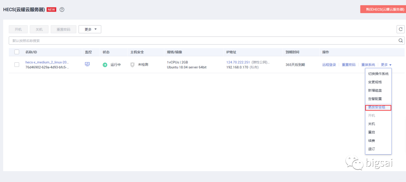
Task: Open server hecs-x_medium_2_linux-20... details
Action: click(x=47, y=62)
